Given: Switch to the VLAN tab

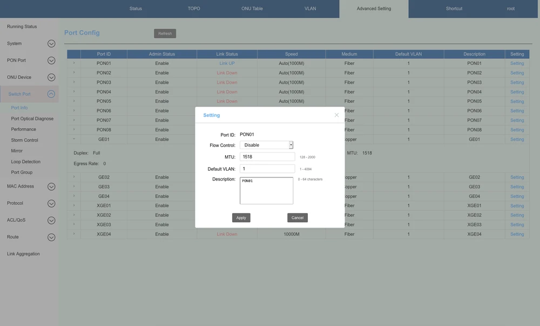Looking at the screenshot, I should (x=310, y=9).
